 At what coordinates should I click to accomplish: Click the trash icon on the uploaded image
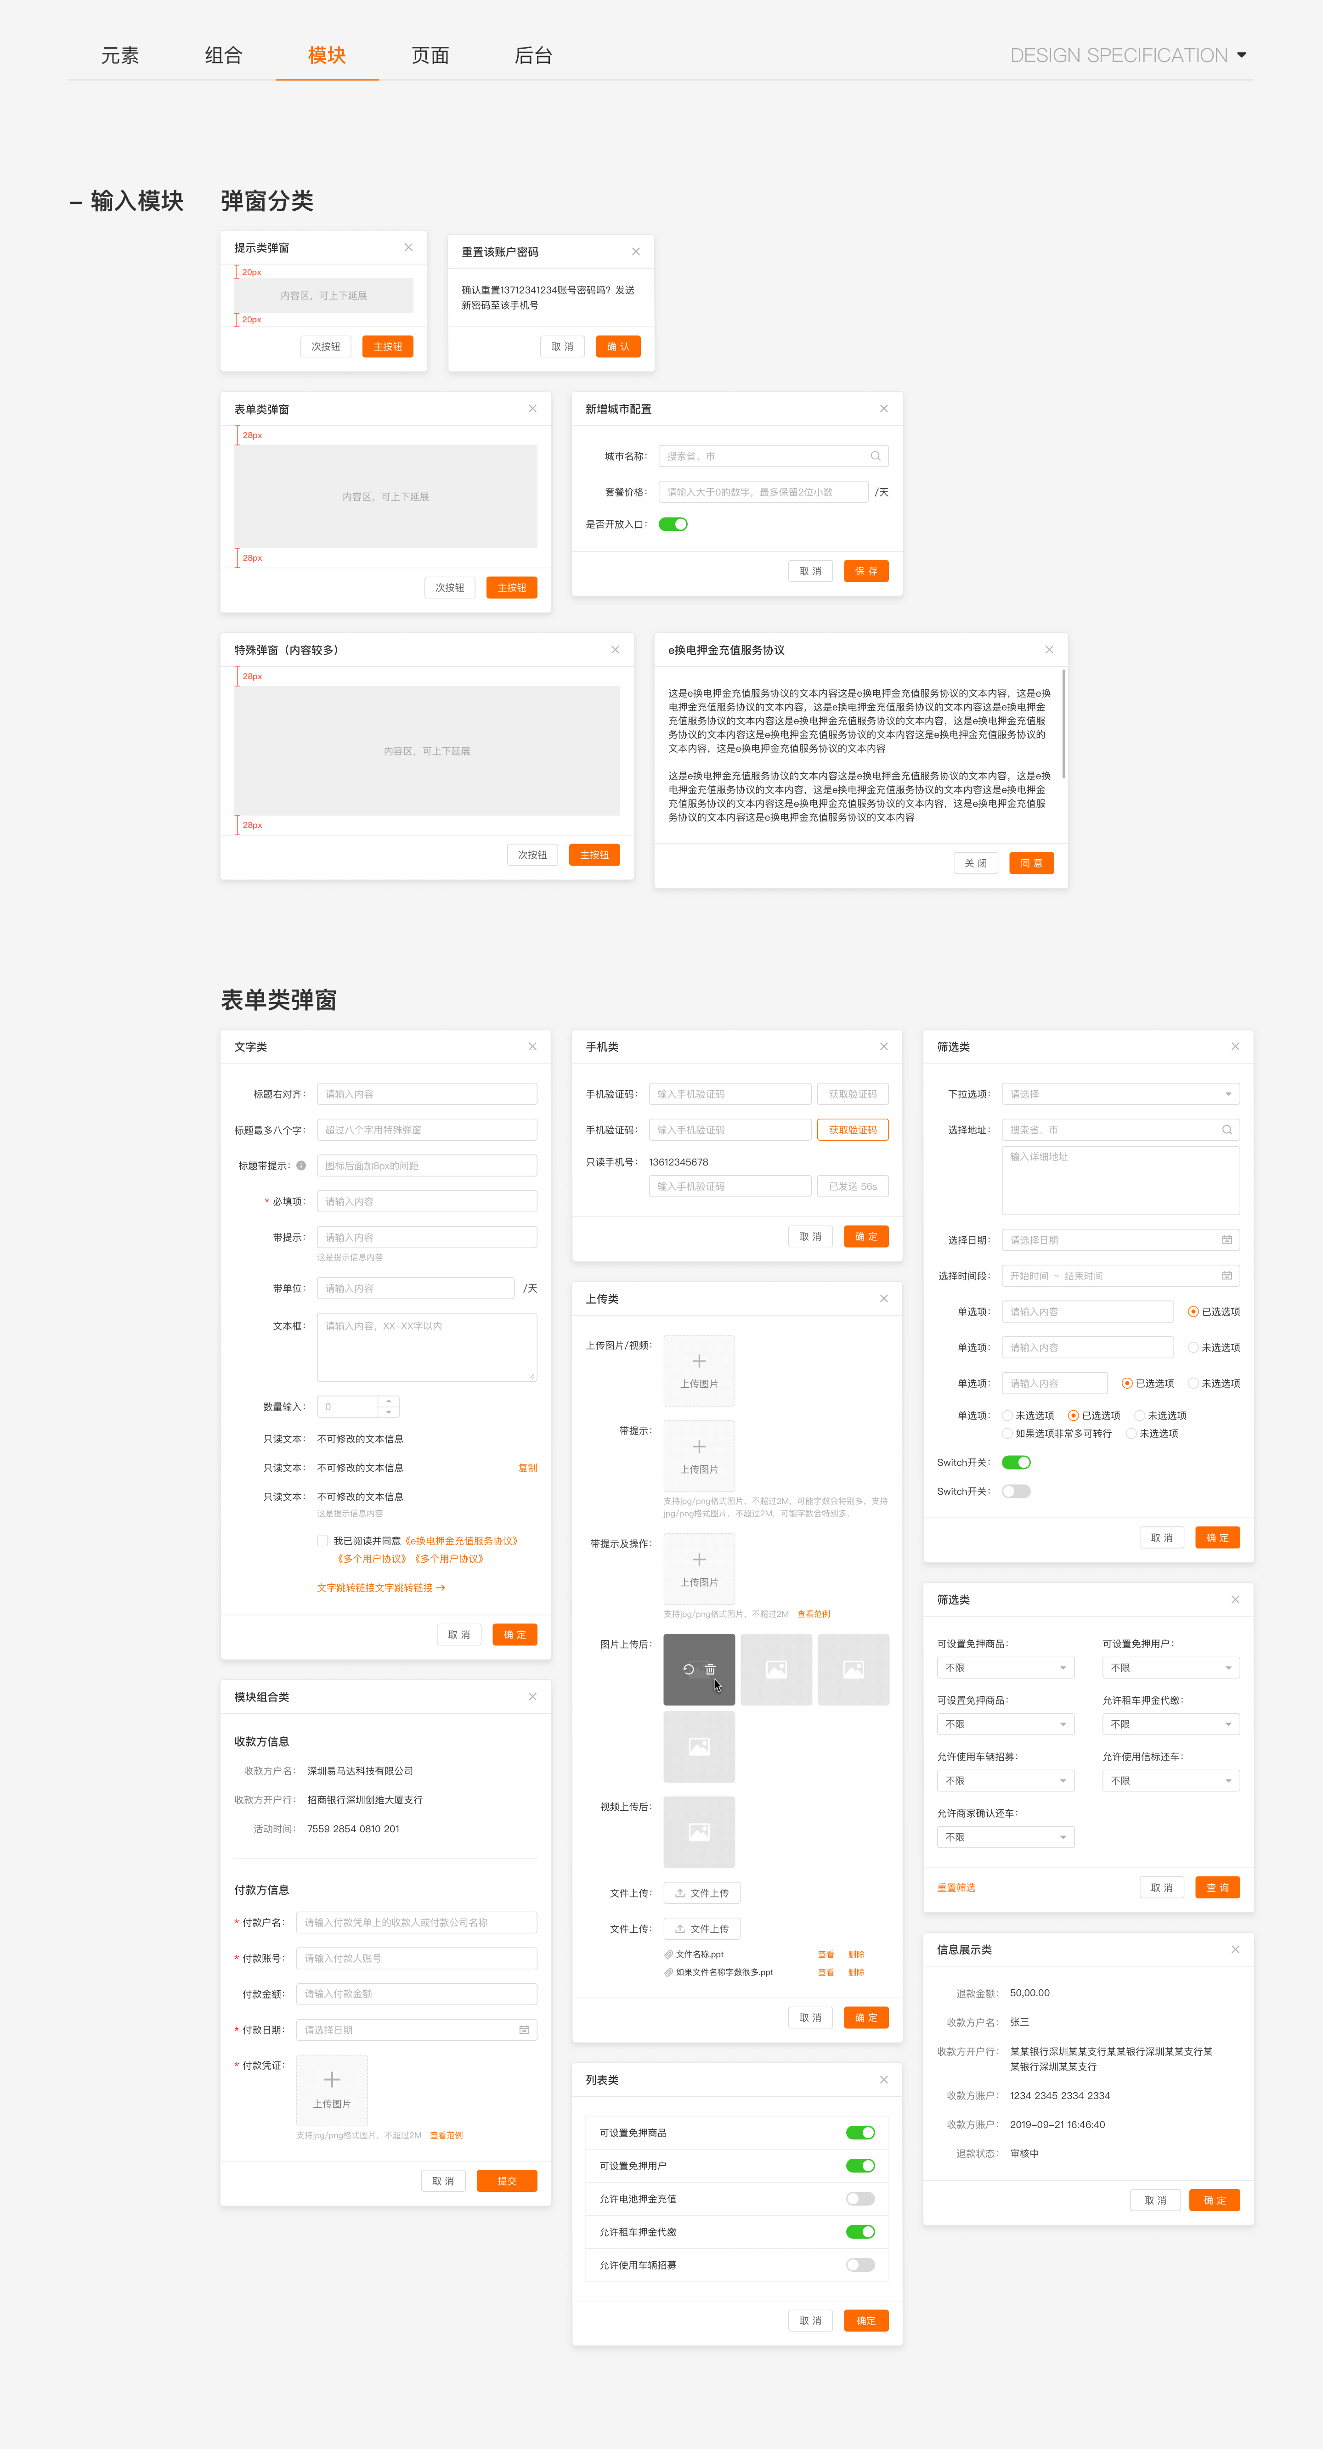click(x=711, y=1669)
